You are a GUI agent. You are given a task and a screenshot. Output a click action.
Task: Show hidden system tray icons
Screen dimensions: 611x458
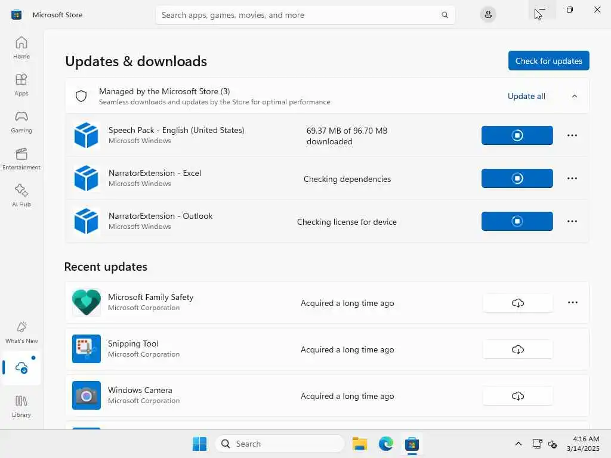tap(519, 444)
